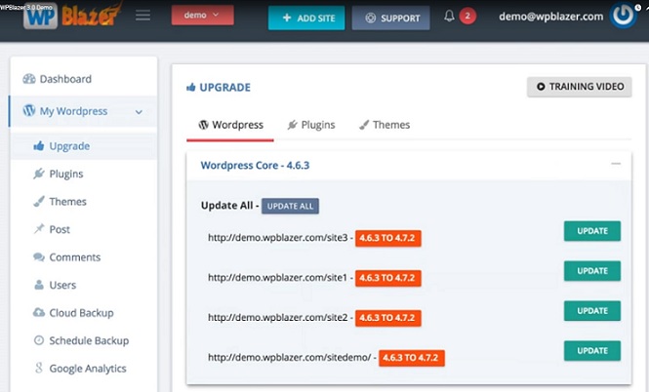Viewport: 649px width, 392px height.
Task: Toggle the hamburger menu icon
Action: click(x=142, y=16)
